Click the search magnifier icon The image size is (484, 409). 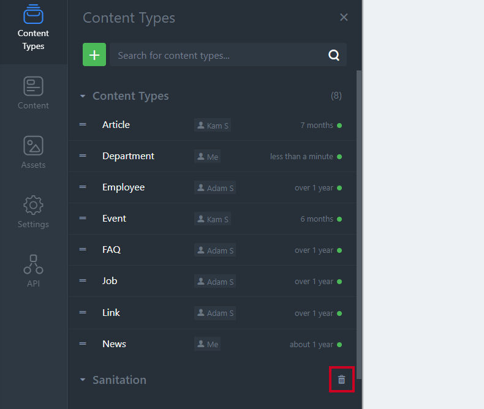[334, 55]
